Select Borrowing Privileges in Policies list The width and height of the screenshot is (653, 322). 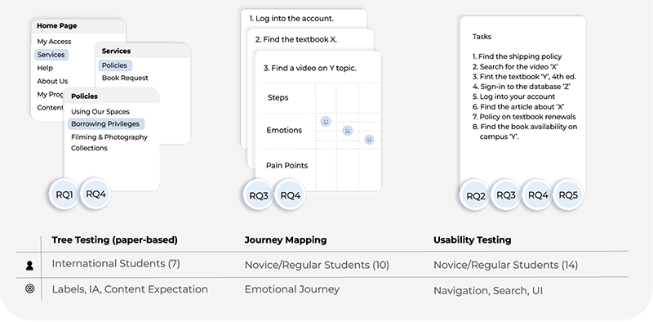point(105,124)
